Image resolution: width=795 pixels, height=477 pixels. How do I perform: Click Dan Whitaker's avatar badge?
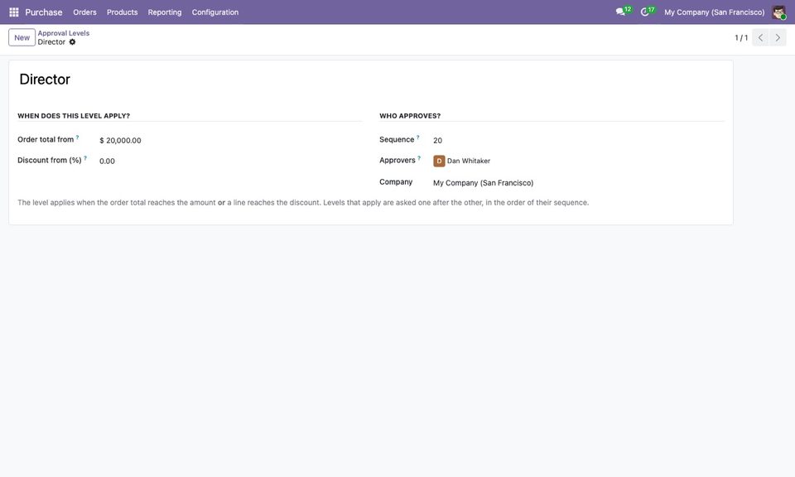(x=439, y=161)
